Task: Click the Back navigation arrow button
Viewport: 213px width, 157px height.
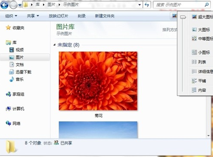Action: (5, 5)
